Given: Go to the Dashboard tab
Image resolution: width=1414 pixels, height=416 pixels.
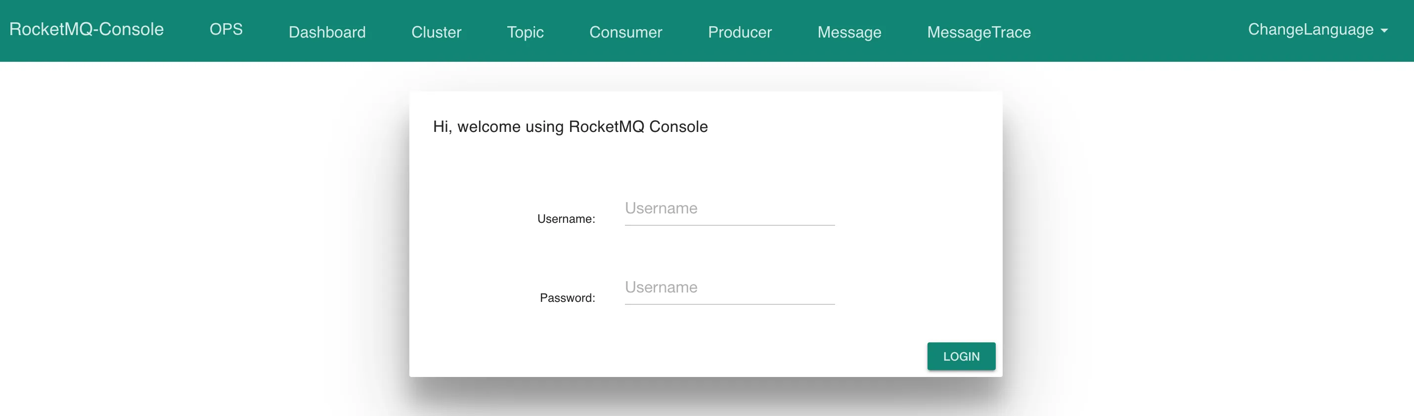Looking at the screenshot, I should 327,32.
